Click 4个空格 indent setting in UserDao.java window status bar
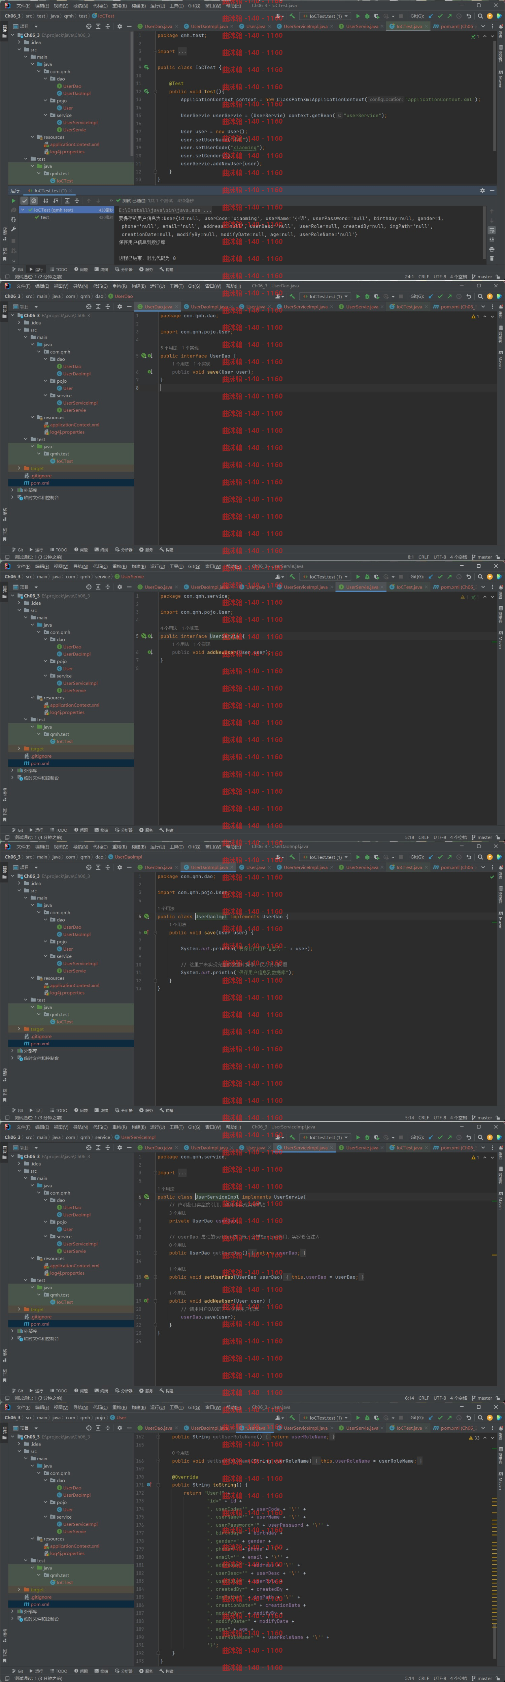Image resolution: width=505 pixels, height=1682 pixels. pos(458,557)
